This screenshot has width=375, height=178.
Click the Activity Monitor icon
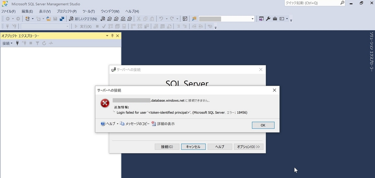click(185, 19)
